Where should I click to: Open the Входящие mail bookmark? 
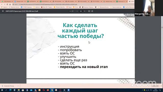(26, 7)
